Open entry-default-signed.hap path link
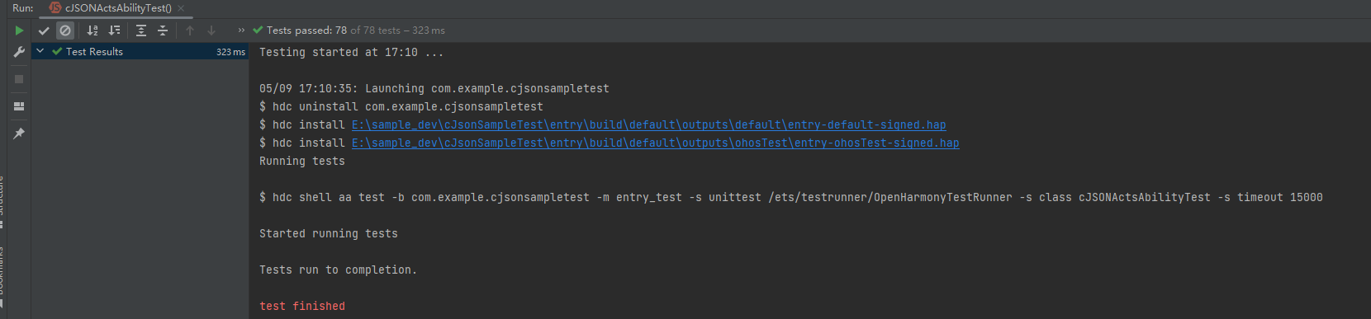 tap(648, 125)
